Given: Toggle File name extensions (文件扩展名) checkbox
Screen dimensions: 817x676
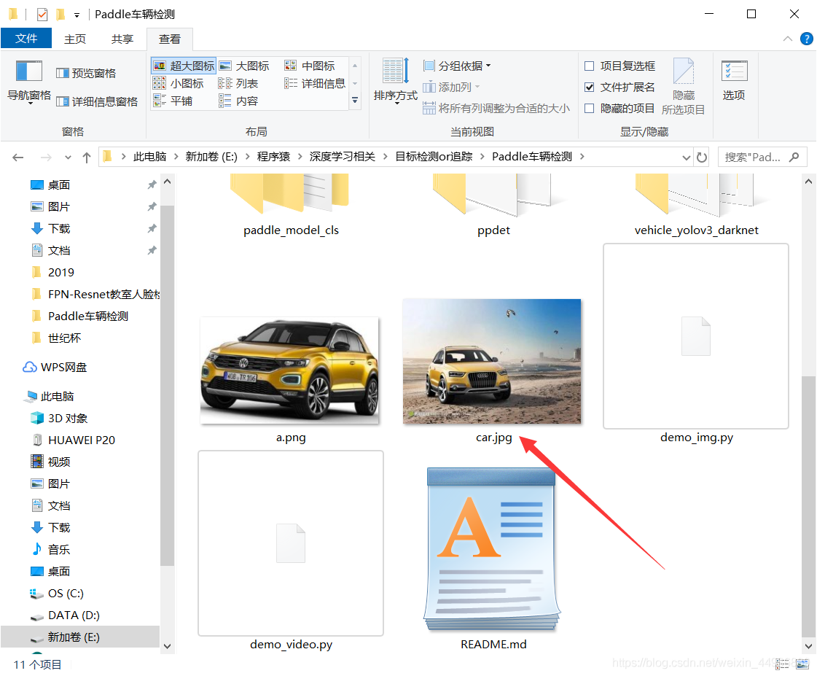Looking at the screenshot, I should (x=590, y=87).
